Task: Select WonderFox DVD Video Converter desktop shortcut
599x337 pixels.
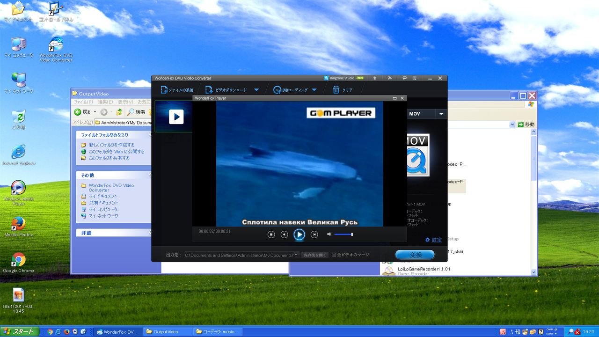Action: point(56,49)
